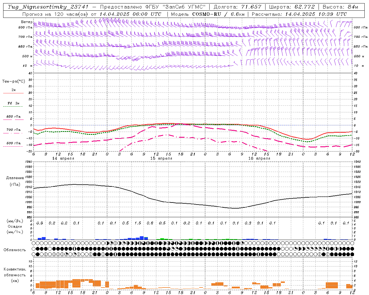Screen dimensions: 369x295
Task: Select the Рассчитано 14.04.2025 10:39 UTC timestamp
Action: 299,14
